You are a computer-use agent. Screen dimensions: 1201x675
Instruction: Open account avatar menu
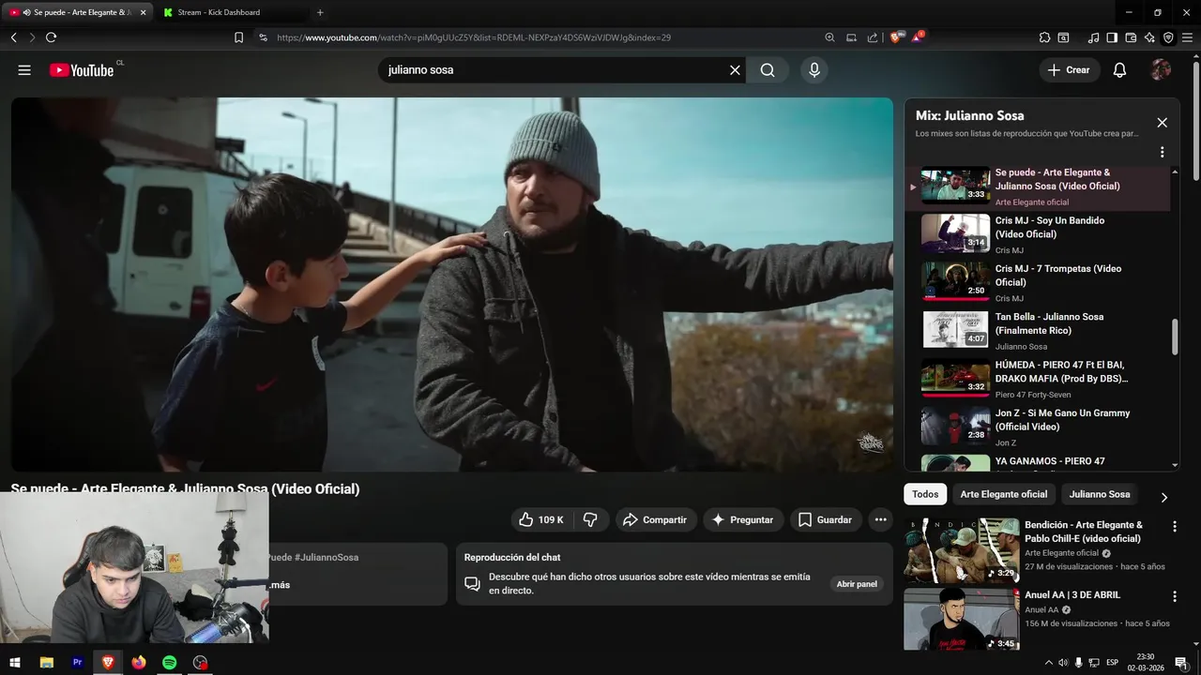[x=1161, y=70]
